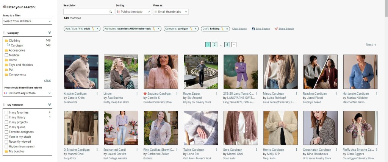Edit the seamless AND brioche-tuck Attributes filter
The image size is (388, 162).
[x=154, y=29]
